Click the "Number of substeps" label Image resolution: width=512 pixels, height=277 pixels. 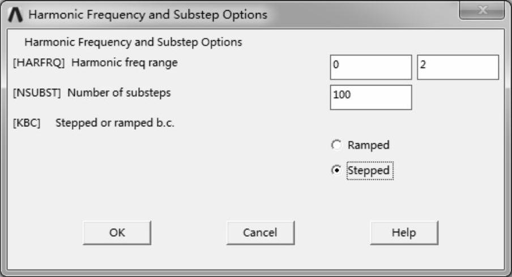tap(119, 93)
